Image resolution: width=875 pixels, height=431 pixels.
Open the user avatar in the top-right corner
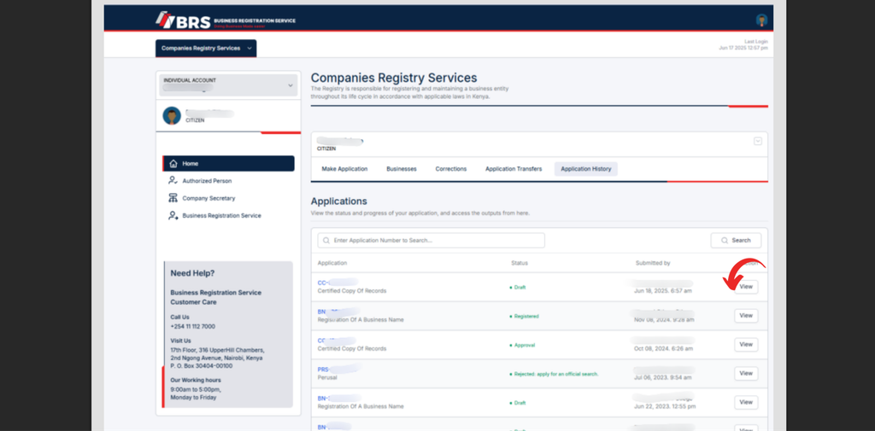tap(761, 20)
